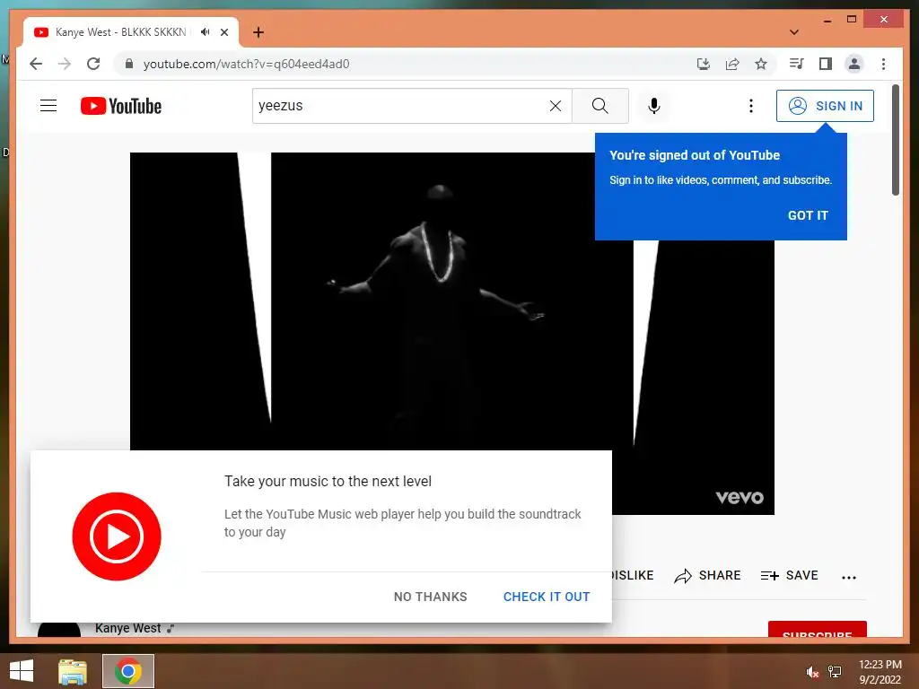Open the Windows Start menu
This screenshot has height=689, width=919.
click(x=22, y=671)
